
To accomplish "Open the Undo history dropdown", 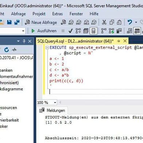I will pos(136,22).
